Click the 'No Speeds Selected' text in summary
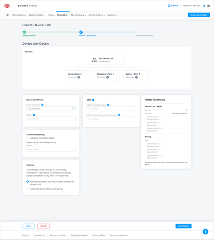Viewport: 214px width, 240px height. [179, 113]
